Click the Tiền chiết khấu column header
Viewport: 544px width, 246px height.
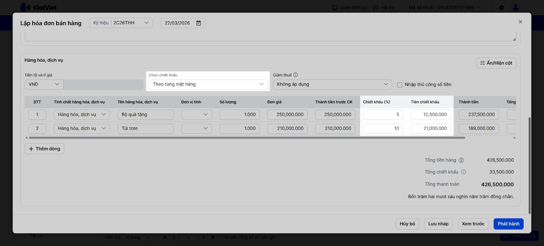[x=425, y=102]
